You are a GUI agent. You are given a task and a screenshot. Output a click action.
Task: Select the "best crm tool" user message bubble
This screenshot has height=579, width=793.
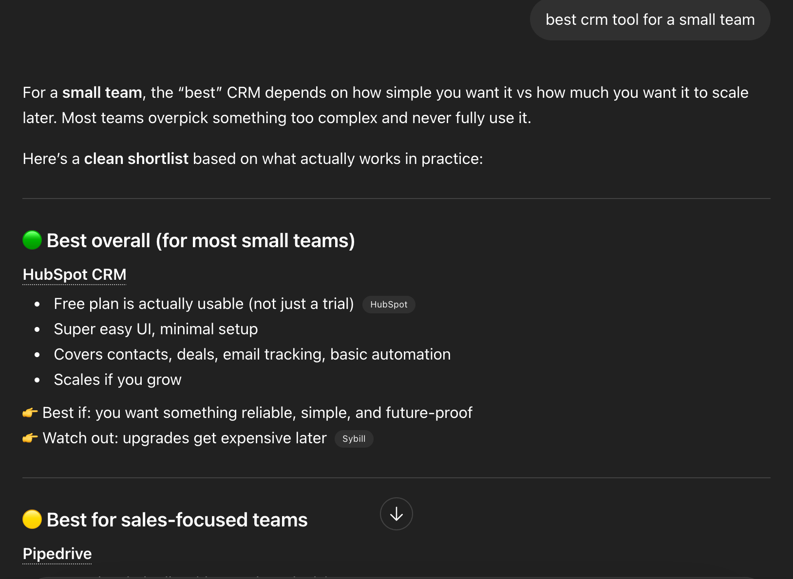point(650,20)
